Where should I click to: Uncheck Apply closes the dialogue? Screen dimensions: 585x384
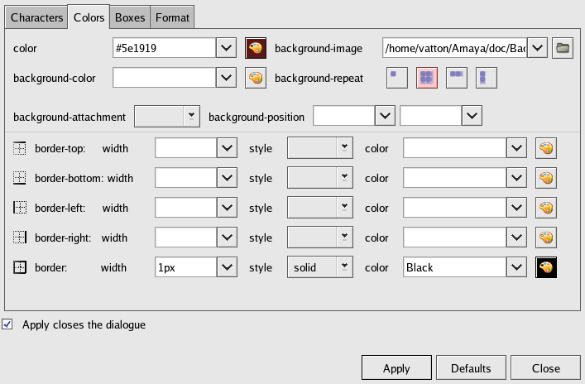click(x=8, y=324)
